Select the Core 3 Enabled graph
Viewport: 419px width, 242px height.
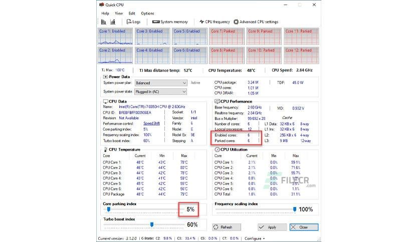point(152,36)
